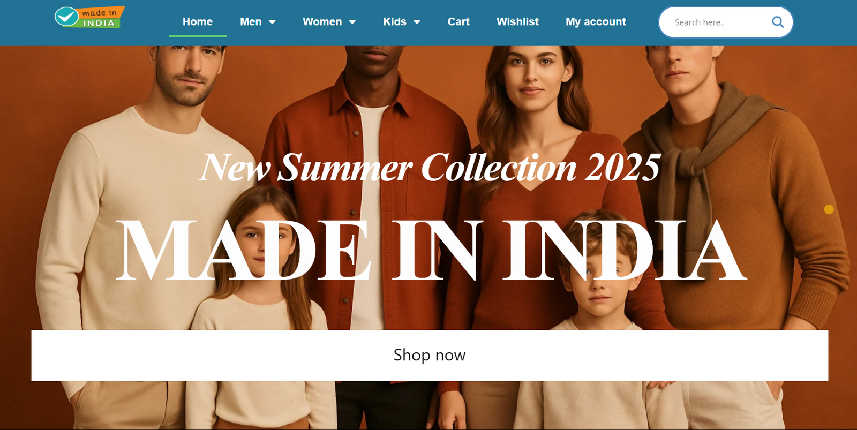This screenshot has width=857, height=430.
Task: Click the Made in India logo
Action: coord(89,17)
